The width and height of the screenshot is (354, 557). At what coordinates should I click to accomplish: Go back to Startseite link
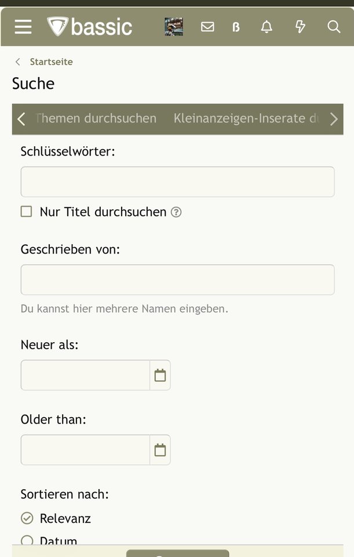click(51, 62)
